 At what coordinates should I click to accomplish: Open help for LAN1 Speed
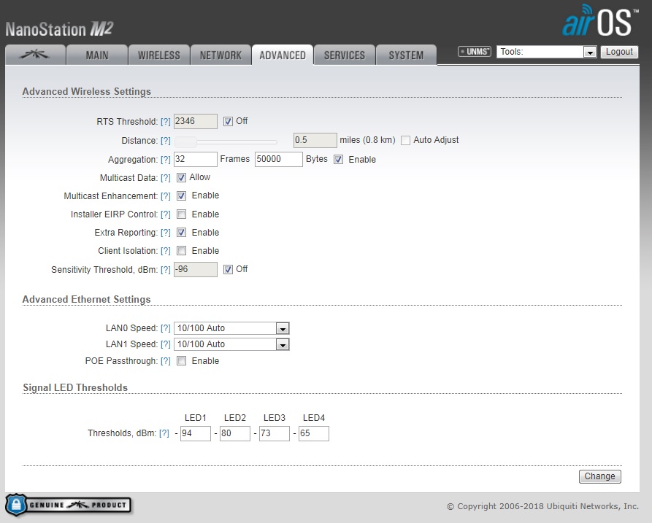tap(166, 344)
